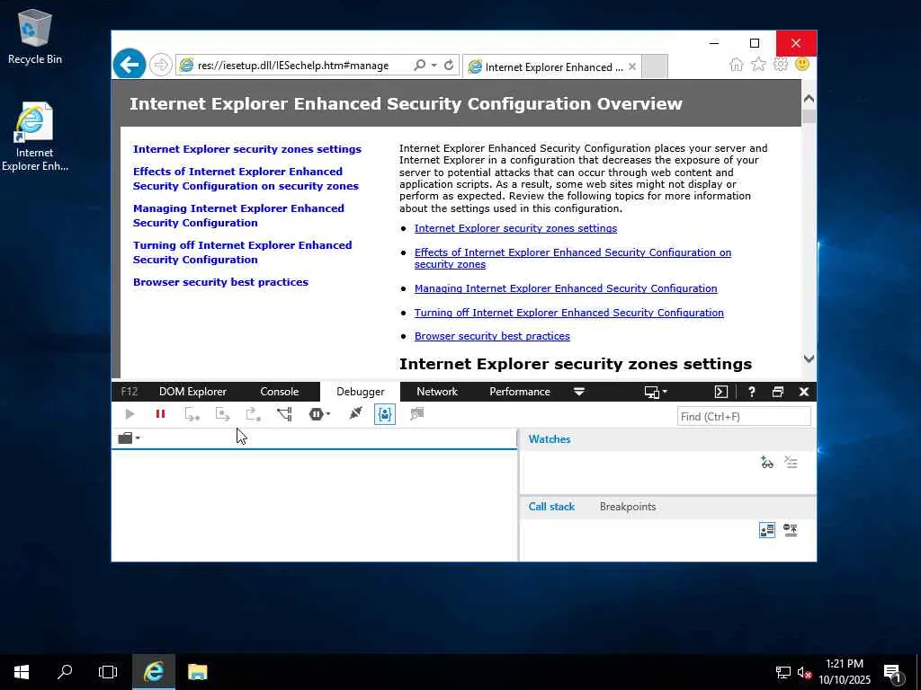The height and width of the screenshot is (690, 921).
Task: Click the F12 label in tools bar
Action: [130, 392]
